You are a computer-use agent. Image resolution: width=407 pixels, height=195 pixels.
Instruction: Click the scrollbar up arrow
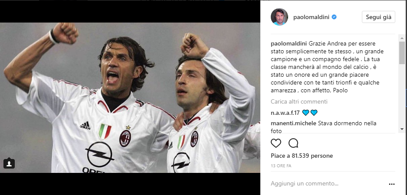[402, 38]
